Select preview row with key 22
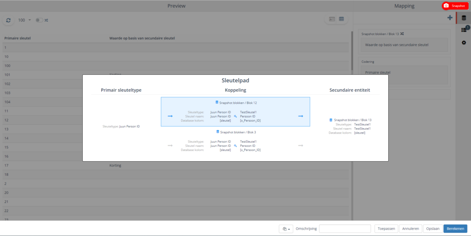The height and width of the screenshot is (236, 471). coord(176,211)
